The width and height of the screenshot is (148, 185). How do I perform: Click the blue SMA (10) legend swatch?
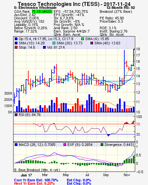tap(16, 43)
